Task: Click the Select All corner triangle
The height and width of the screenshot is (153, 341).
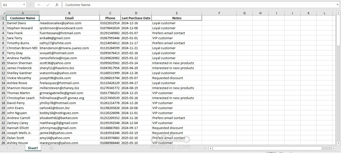Action: pos(4,13)
